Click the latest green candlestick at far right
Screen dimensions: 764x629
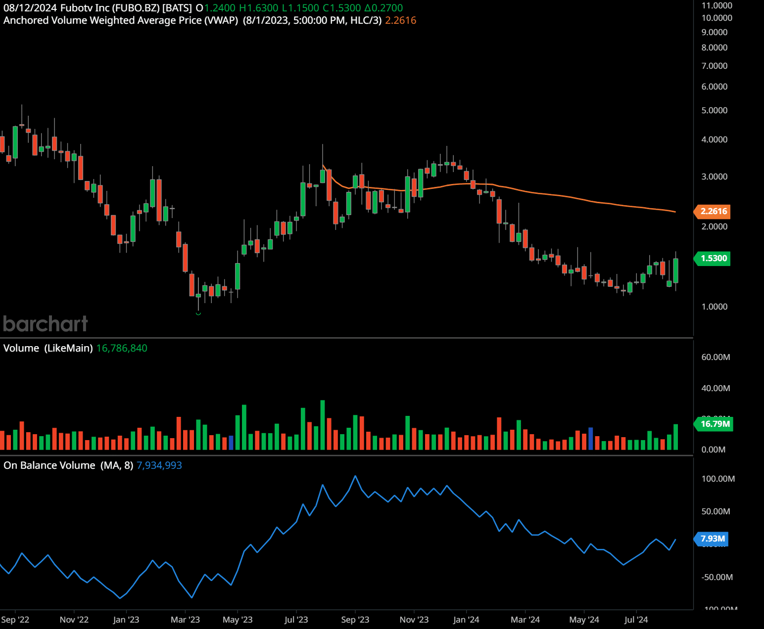coord(675,270)
